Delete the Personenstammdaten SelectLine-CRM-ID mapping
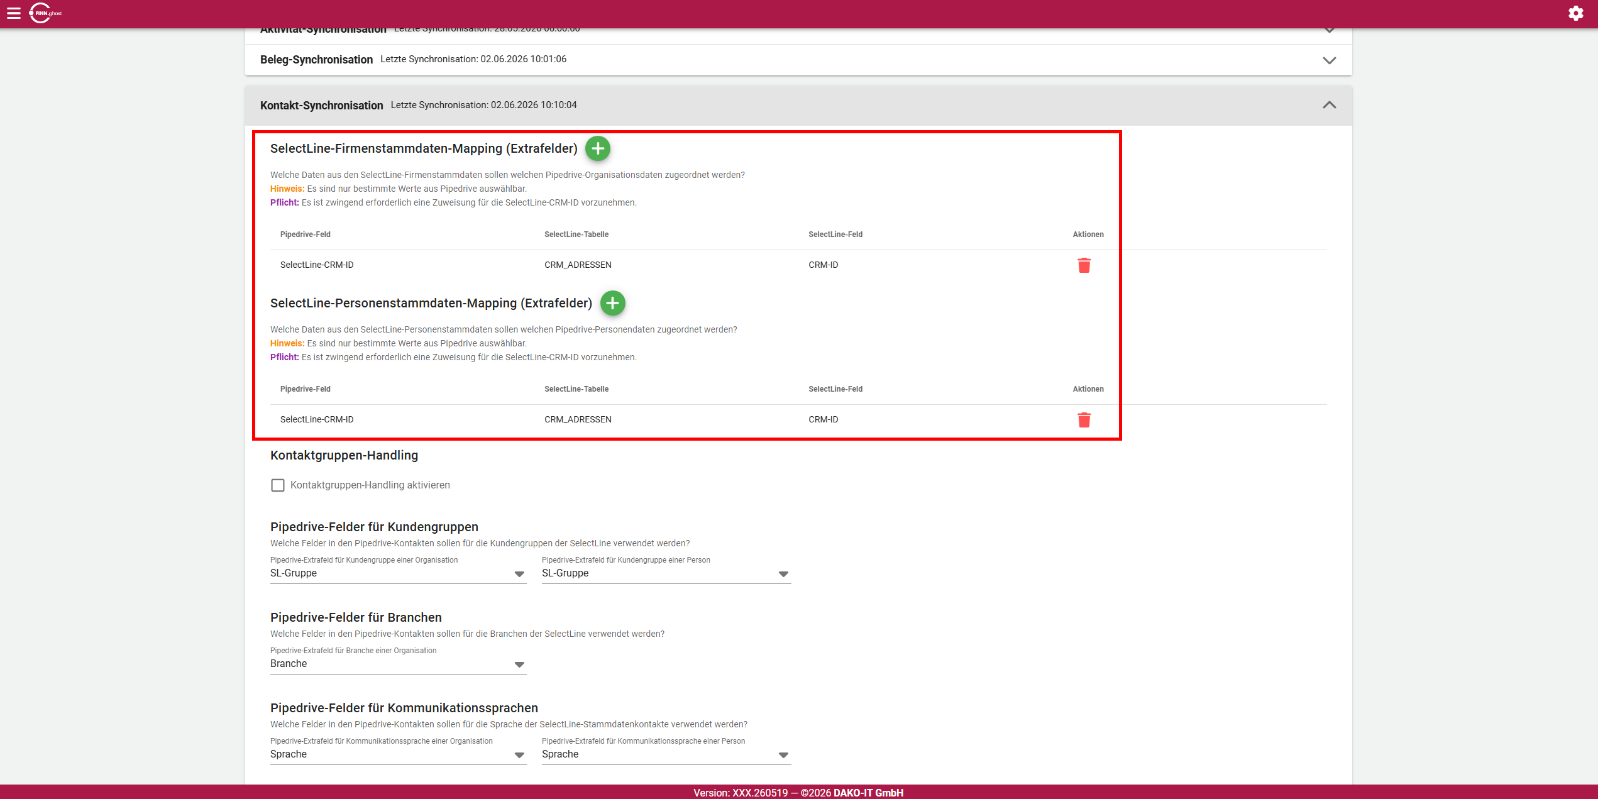 [x=1084, y=420]
